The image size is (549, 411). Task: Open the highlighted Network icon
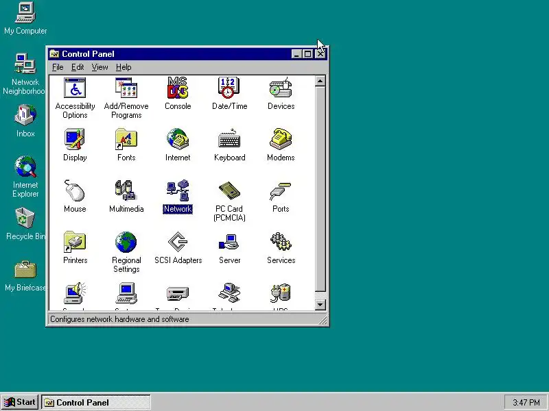coord(178,190)
